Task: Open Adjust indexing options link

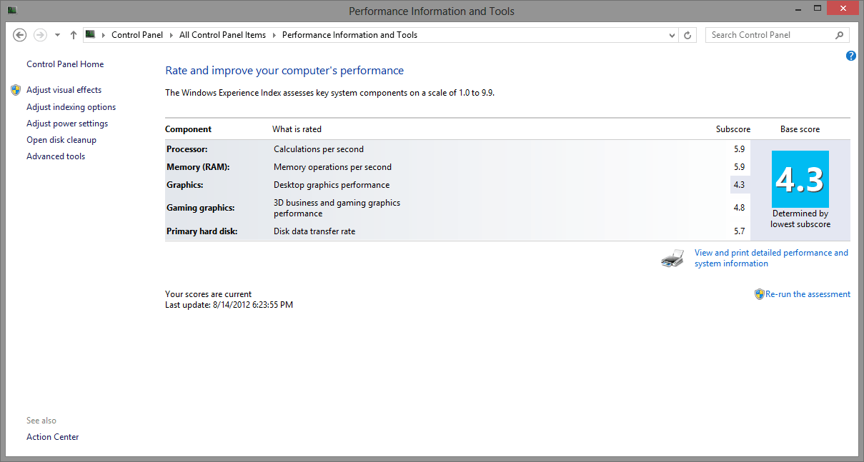Action: (x=71, y=107)
